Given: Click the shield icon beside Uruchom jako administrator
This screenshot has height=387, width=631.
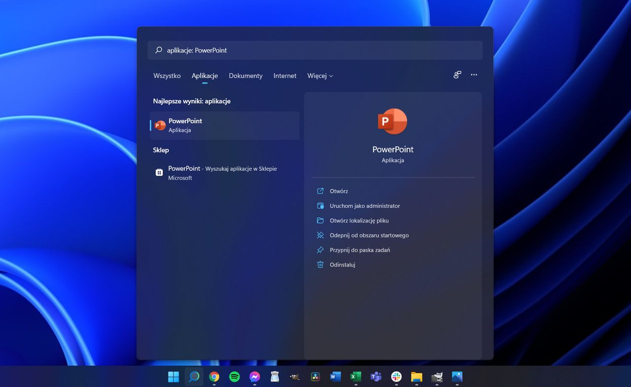Looking at the screenshot, I should [320, 206].
